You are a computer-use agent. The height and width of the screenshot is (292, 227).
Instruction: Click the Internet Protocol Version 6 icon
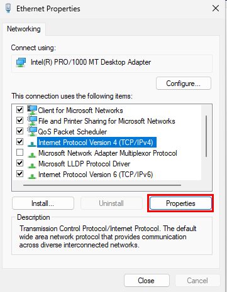click(x=32, y=176)
